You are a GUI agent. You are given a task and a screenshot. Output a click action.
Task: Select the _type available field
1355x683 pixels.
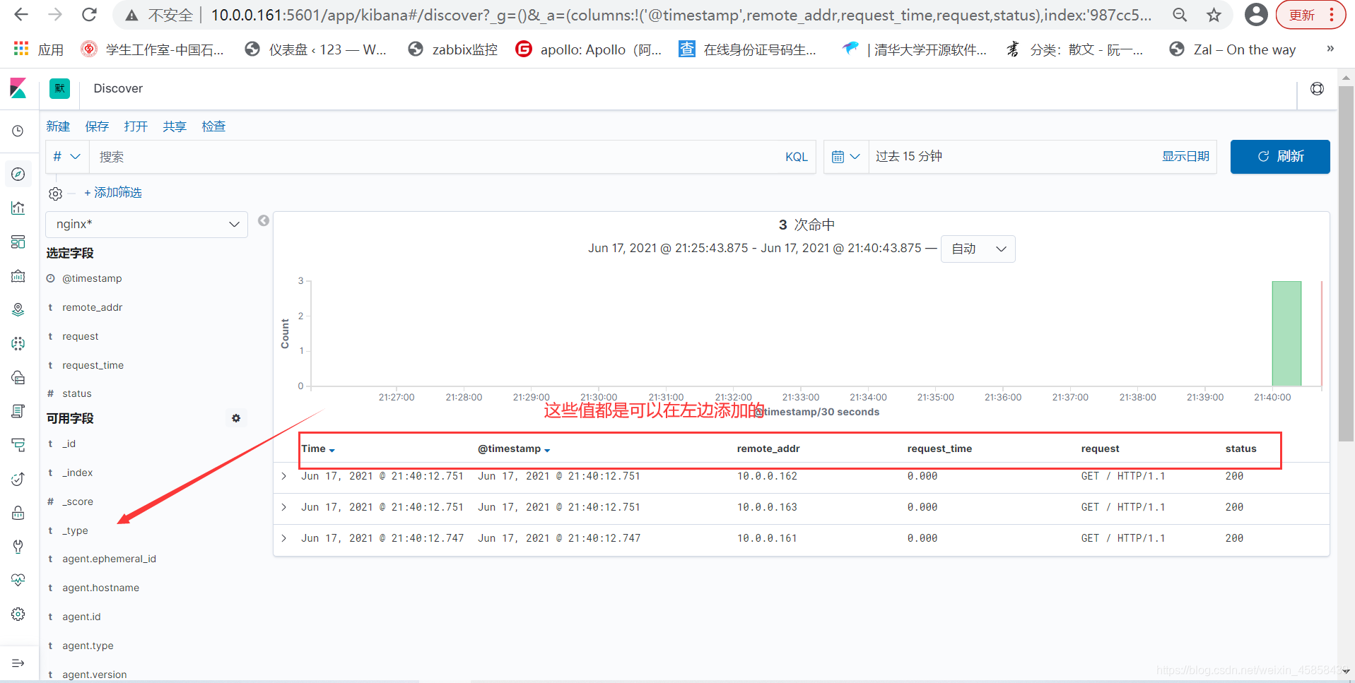coord(76,531)
